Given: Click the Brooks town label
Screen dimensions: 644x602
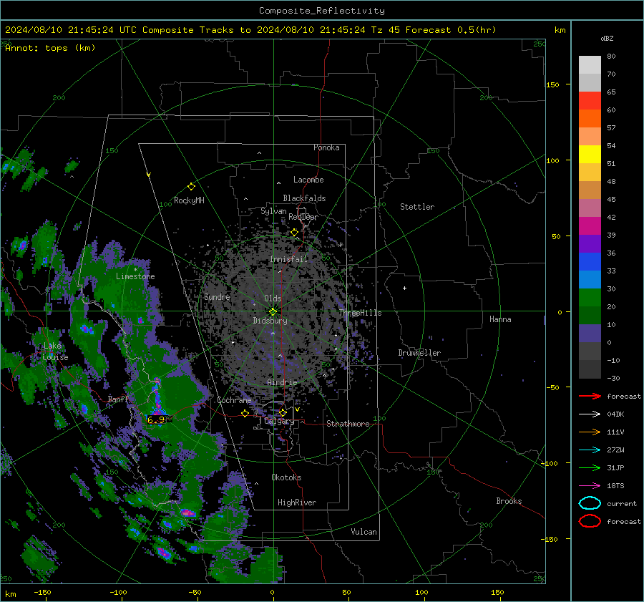Looking at the screenshot, I should point(509,501).
